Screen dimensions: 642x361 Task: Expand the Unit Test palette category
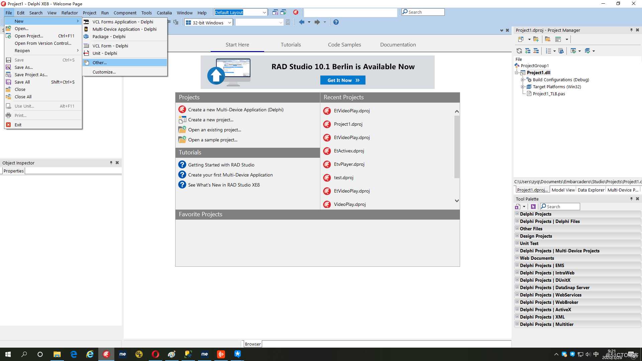pos(517,243)
